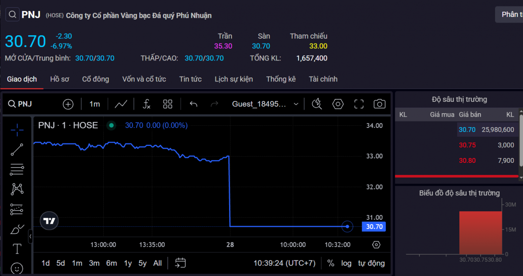Open the emoji icons tool

(x=17, y=268)
